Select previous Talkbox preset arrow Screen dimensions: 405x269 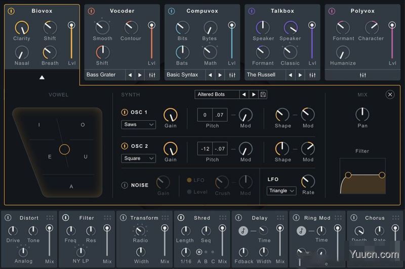tap(290, 75)
